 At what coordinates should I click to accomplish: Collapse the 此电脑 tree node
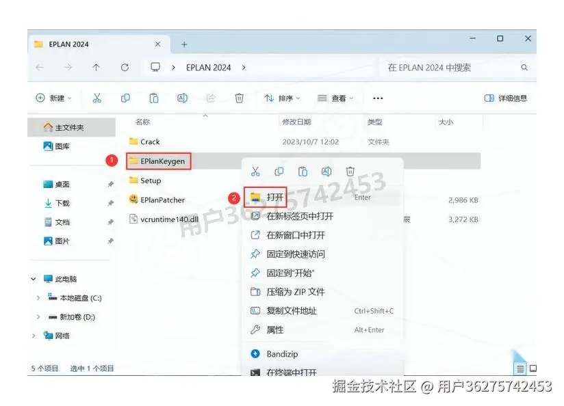click(34, 279)
